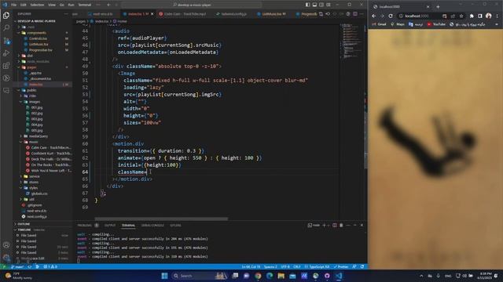Open next.config.js in the explorer
The height and width of the screenshot is (282, 503).
pyautogui.click(x=37, y=216)
